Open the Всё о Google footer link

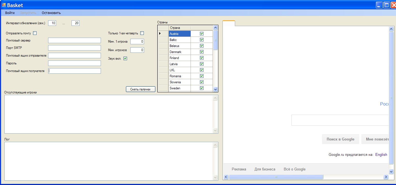[x=295, y=169]
